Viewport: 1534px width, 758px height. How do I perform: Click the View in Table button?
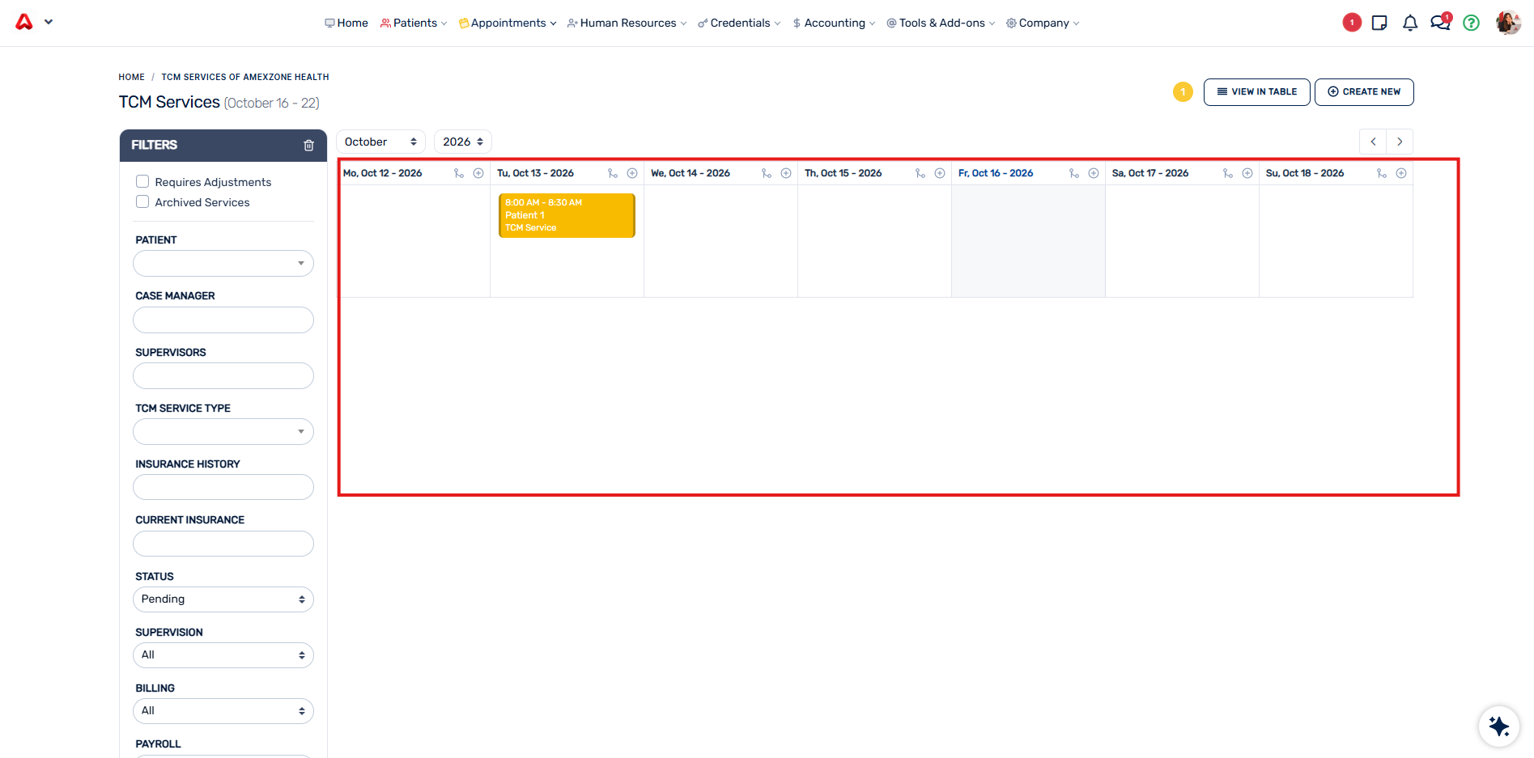(x=1256, y=92)
